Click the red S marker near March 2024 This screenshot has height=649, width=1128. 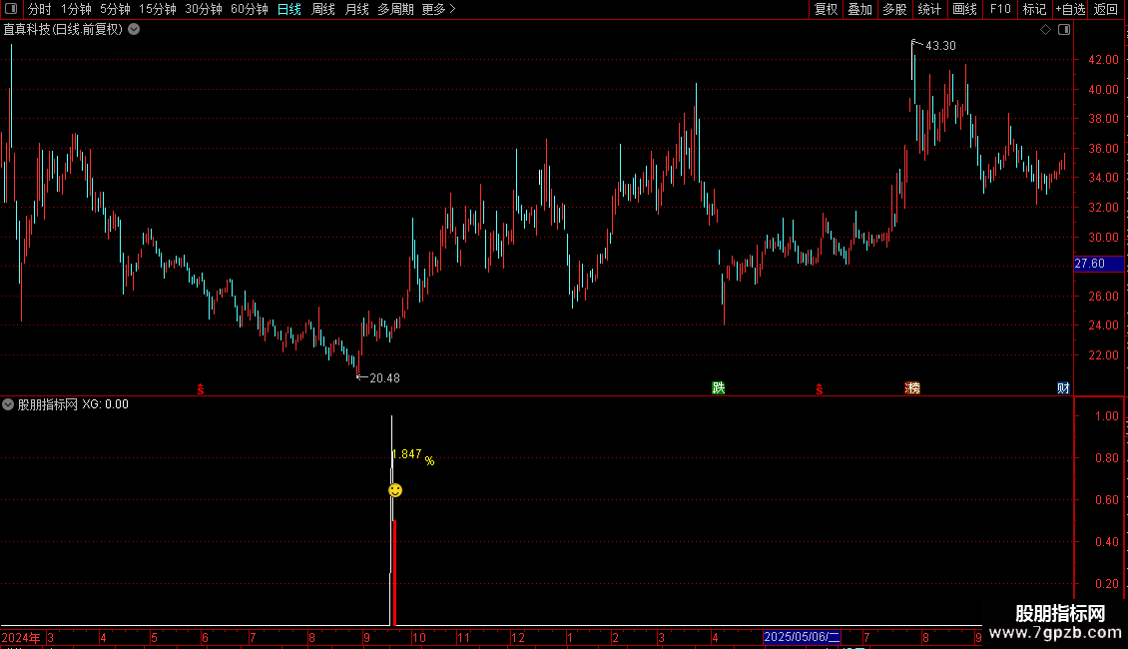point(201,389)
